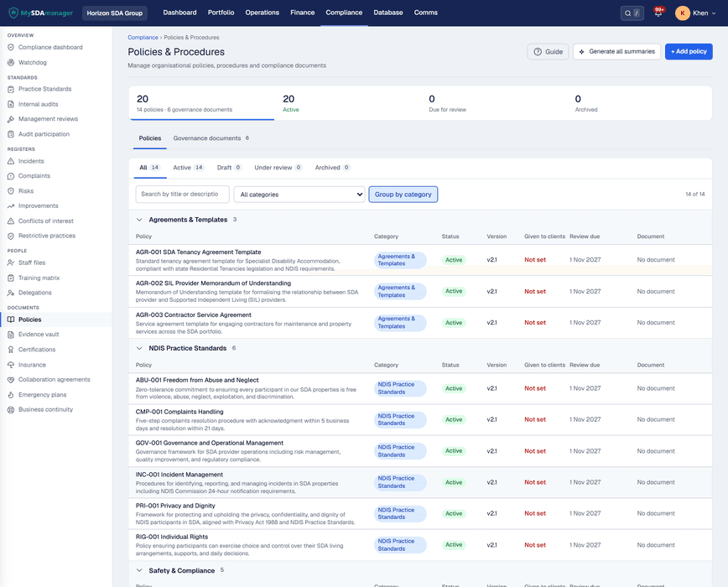This screenshot has width=728, height=587.
Task: Click Internal audits sidebar icon
Action: click(11, 105)
